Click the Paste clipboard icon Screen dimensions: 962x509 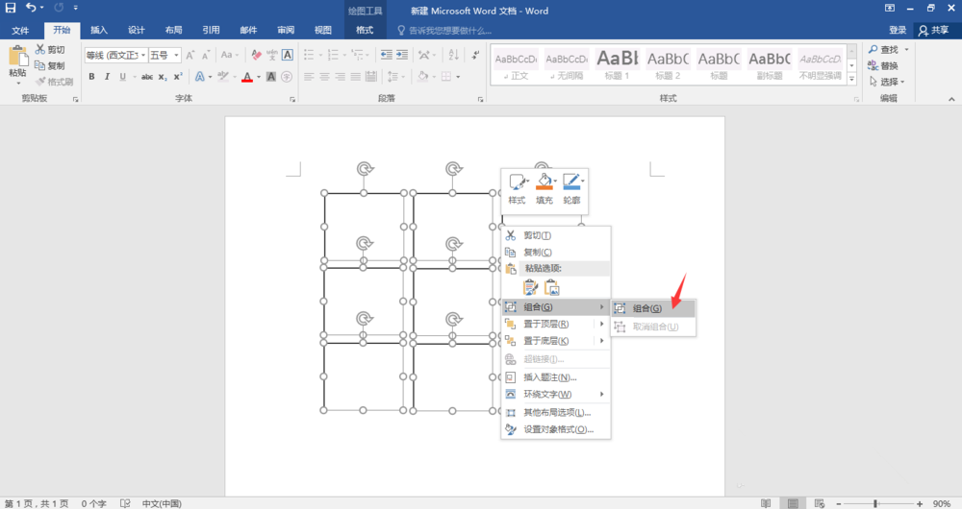[17, 57]
